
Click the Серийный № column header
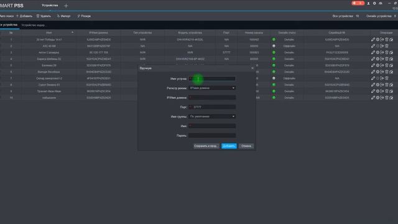pos(337,33)
